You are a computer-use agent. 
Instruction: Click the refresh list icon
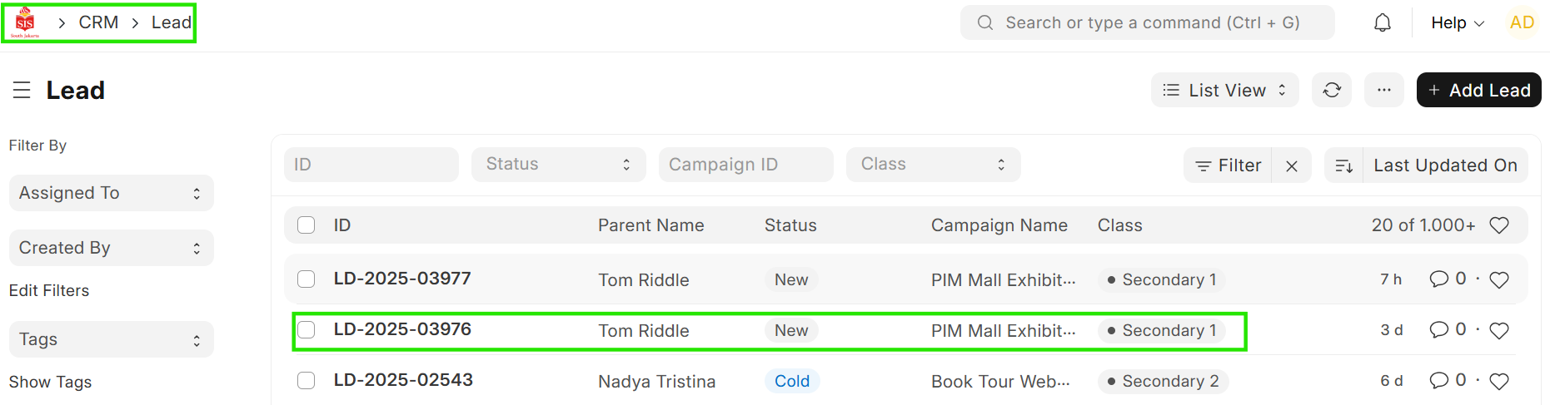1331,90
